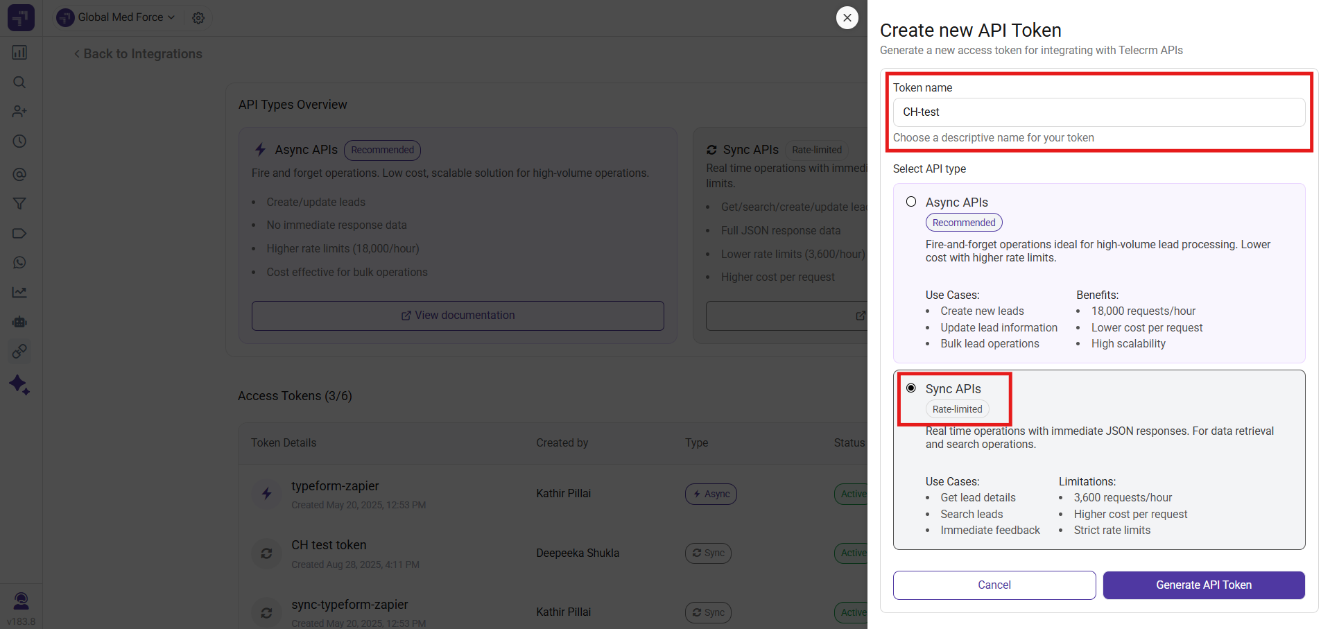Go back to Integrations
This screenshot has height=629, width=1330.
point(138,54)
